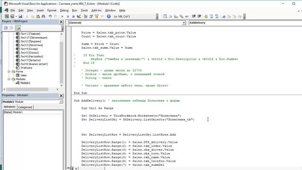Open Find with the binoculars icon
The height and width of the screenshot is (170, 302).
click(43, 17)
